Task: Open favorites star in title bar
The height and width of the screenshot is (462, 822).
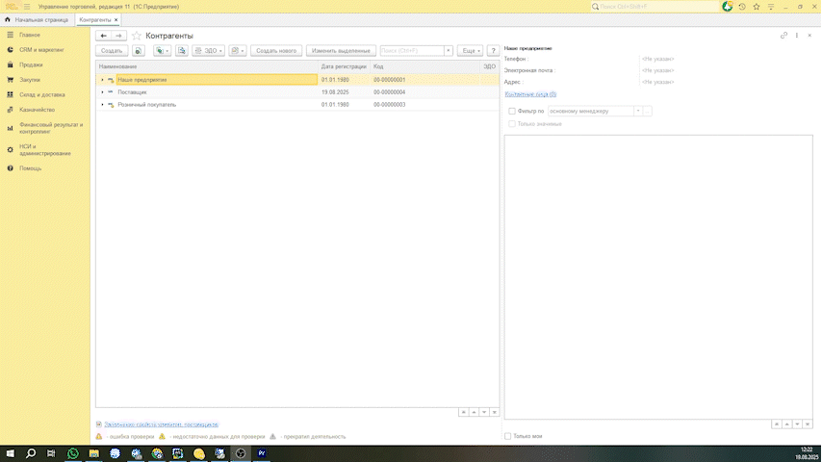Action: [757, 7]
